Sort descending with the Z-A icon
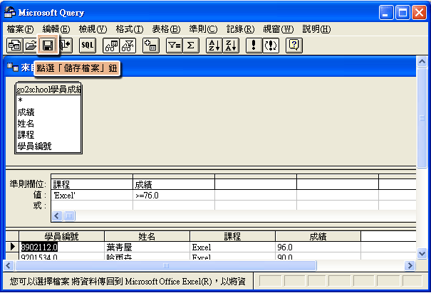The image size is (431, 293). coord(230,46)
